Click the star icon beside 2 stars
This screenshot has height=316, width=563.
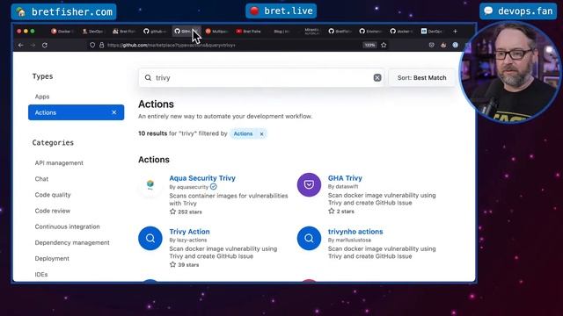coord(332,211)
